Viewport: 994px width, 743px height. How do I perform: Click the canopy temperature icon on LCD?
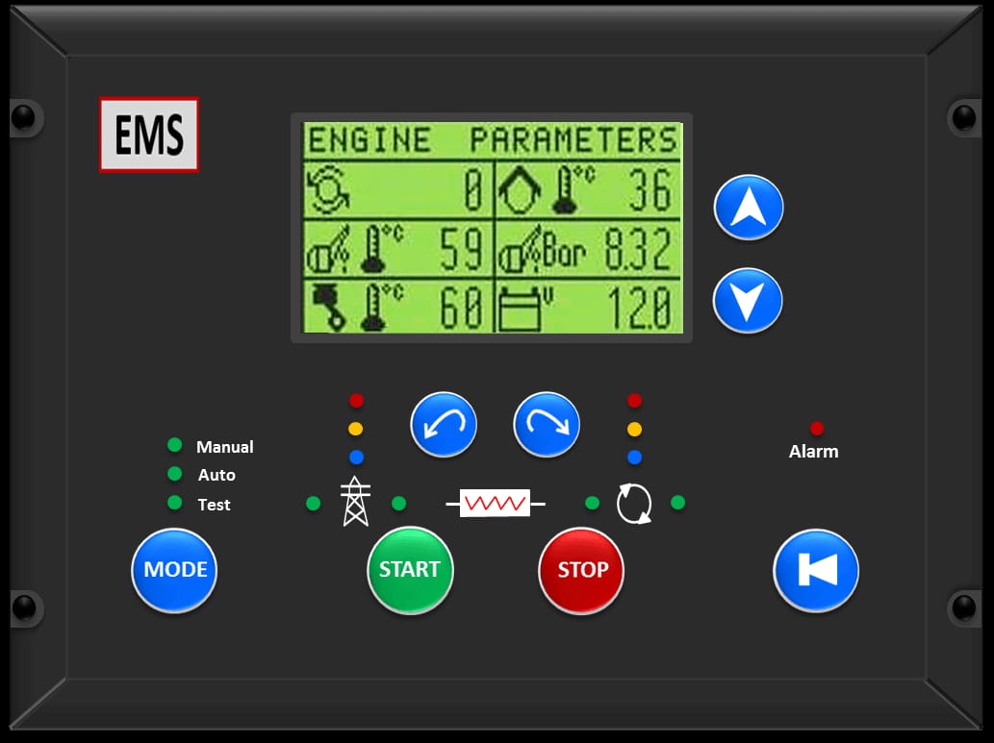pos(548,189)
